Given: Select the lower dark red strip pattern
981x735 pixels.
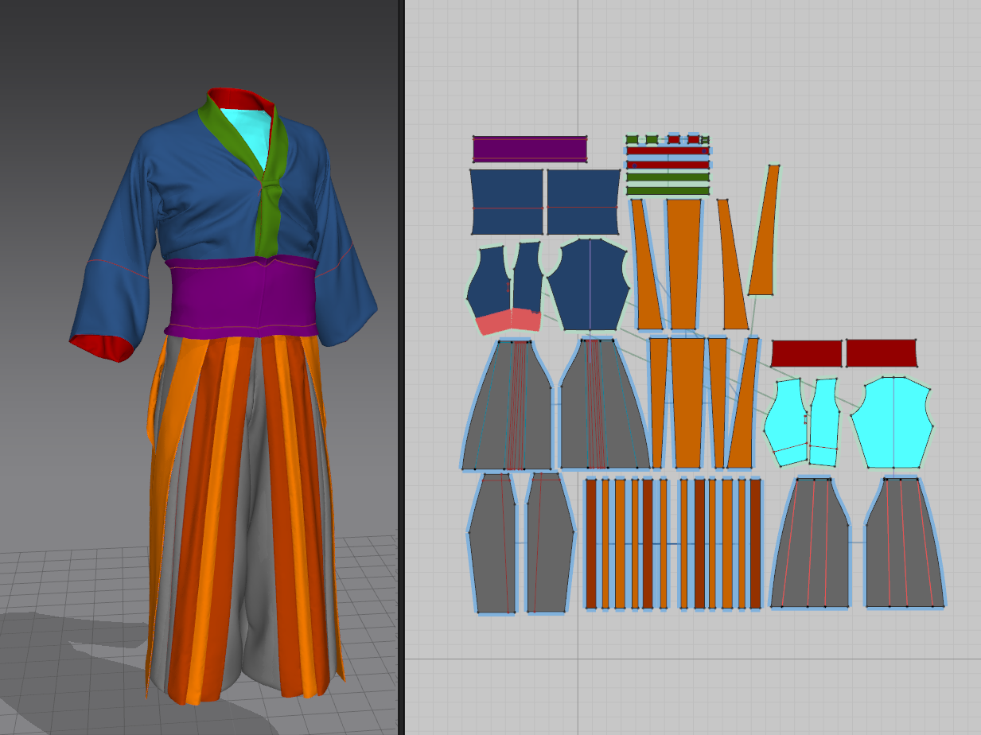Looking at the screenshot, I should pyautogui.click(x=668, y=165).
